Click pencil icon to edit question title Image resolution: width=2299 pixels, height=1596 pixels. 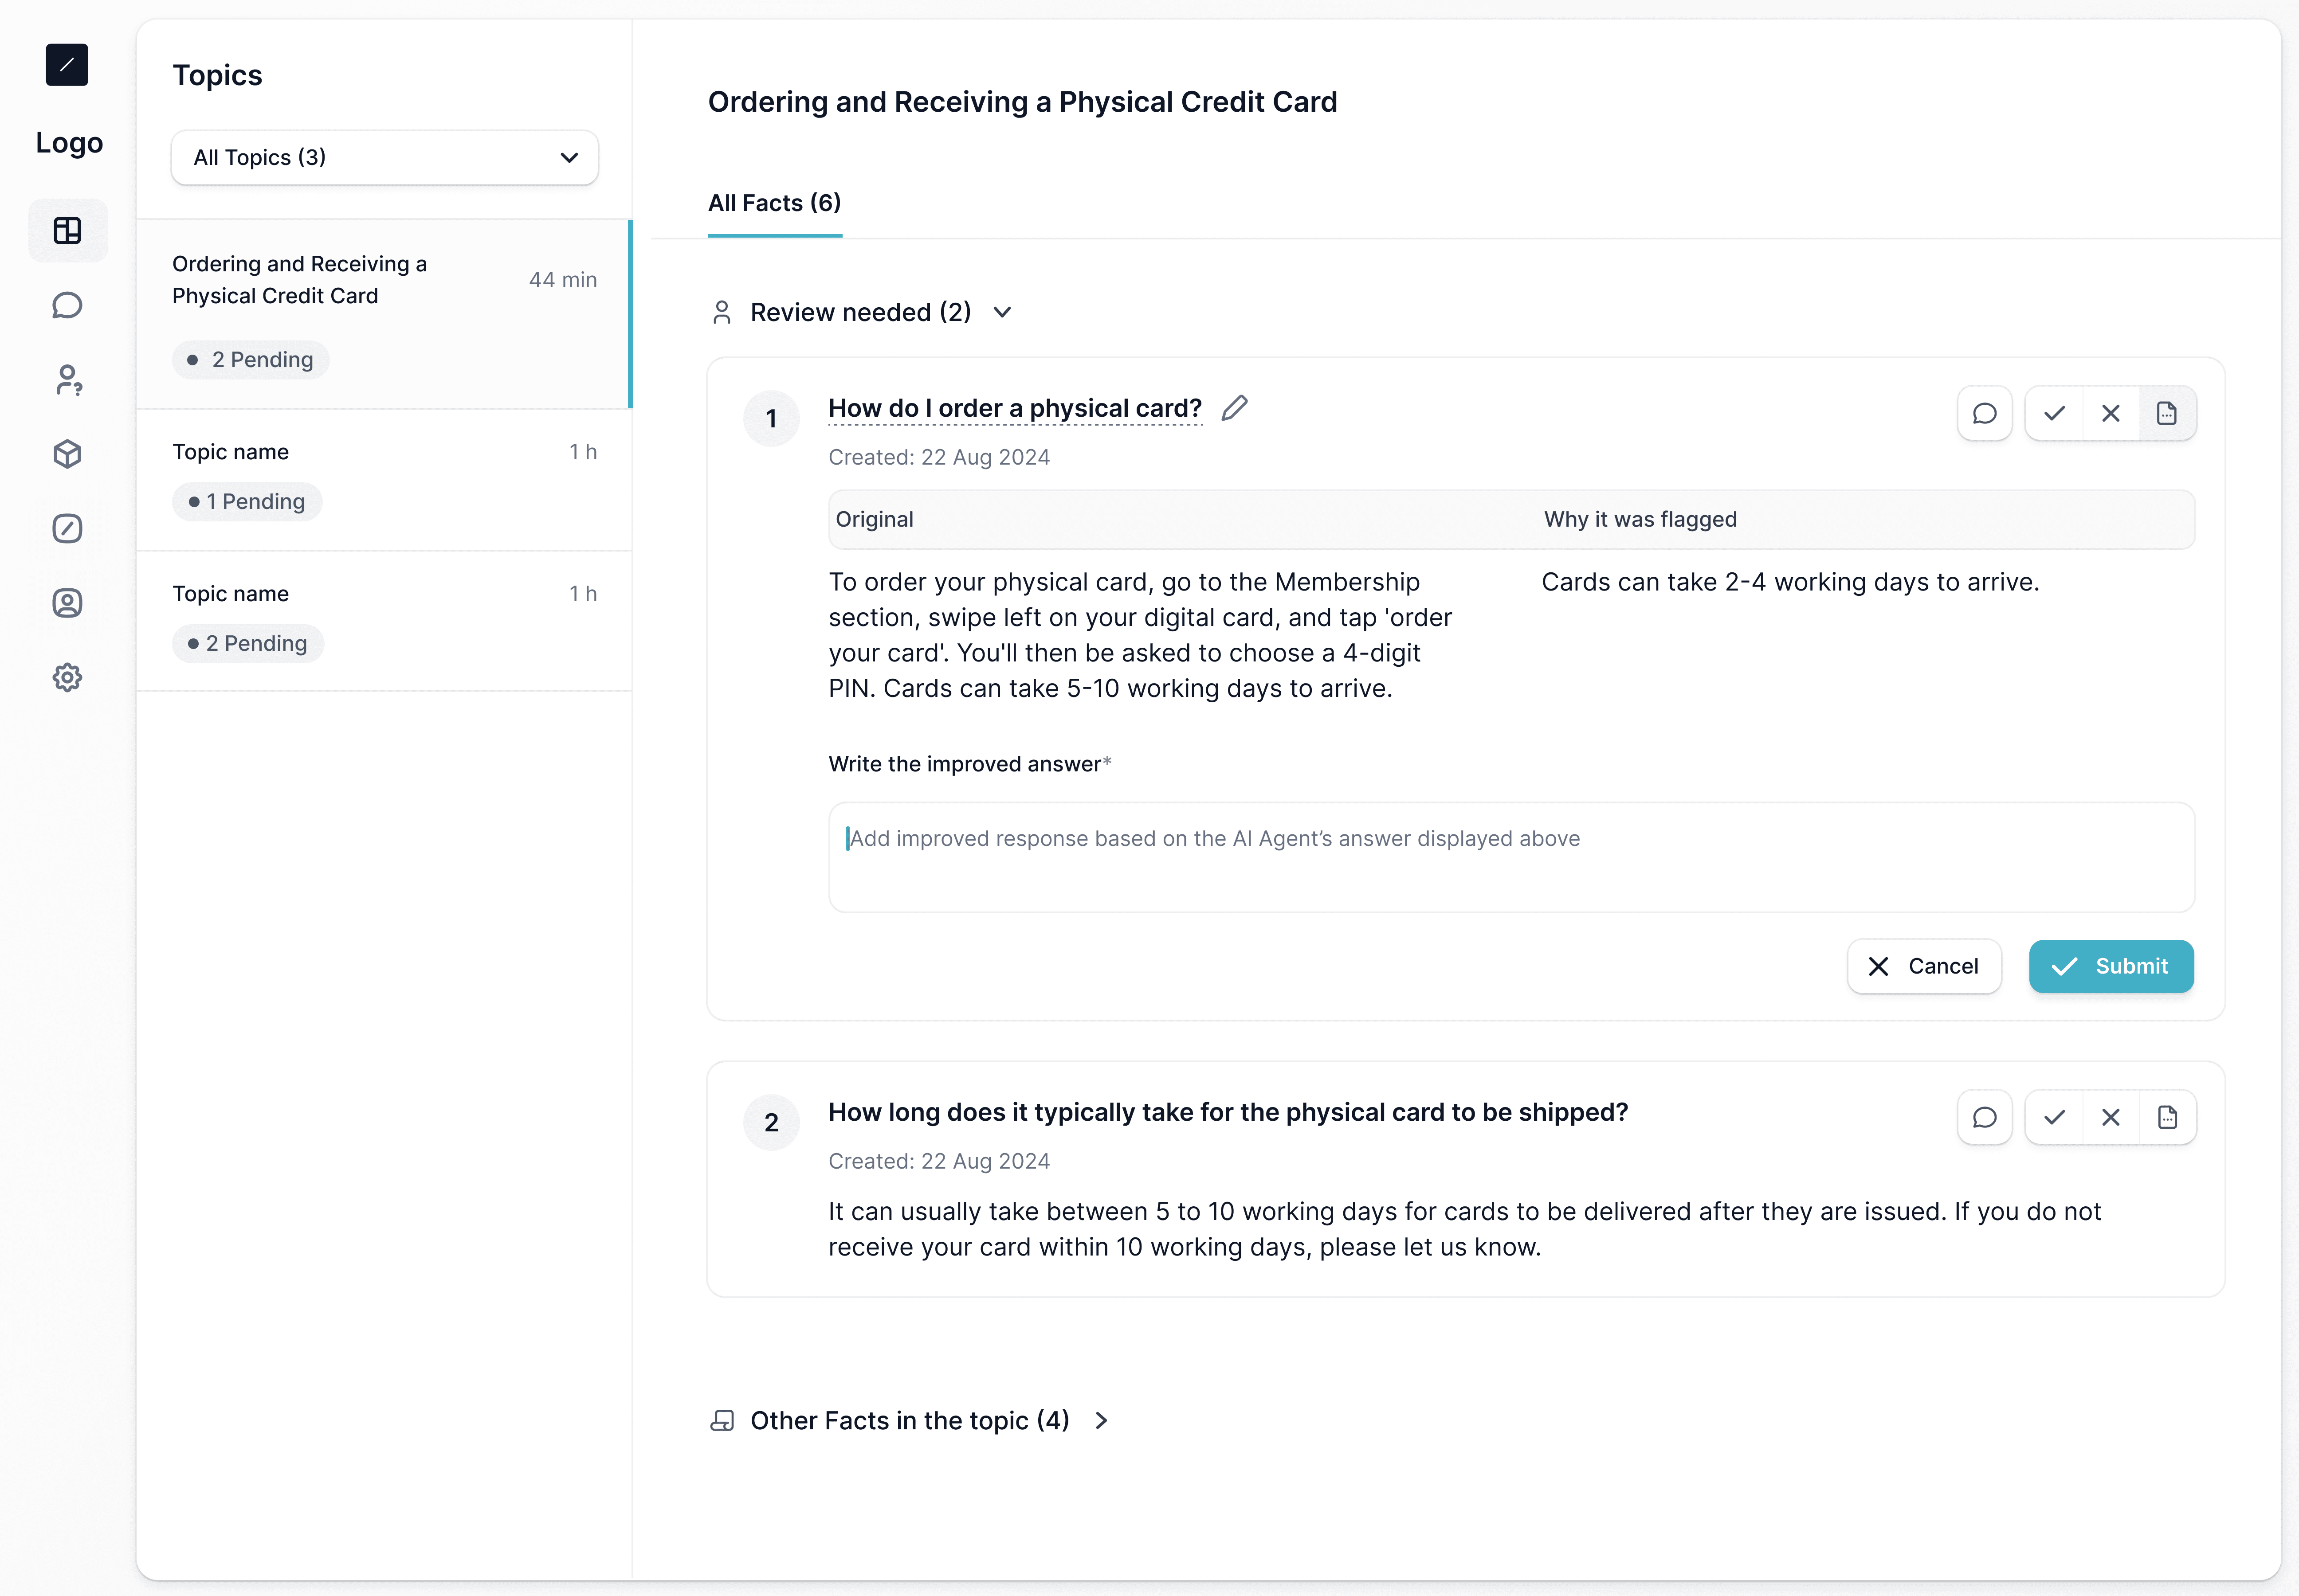click(x=1235, y=408)
